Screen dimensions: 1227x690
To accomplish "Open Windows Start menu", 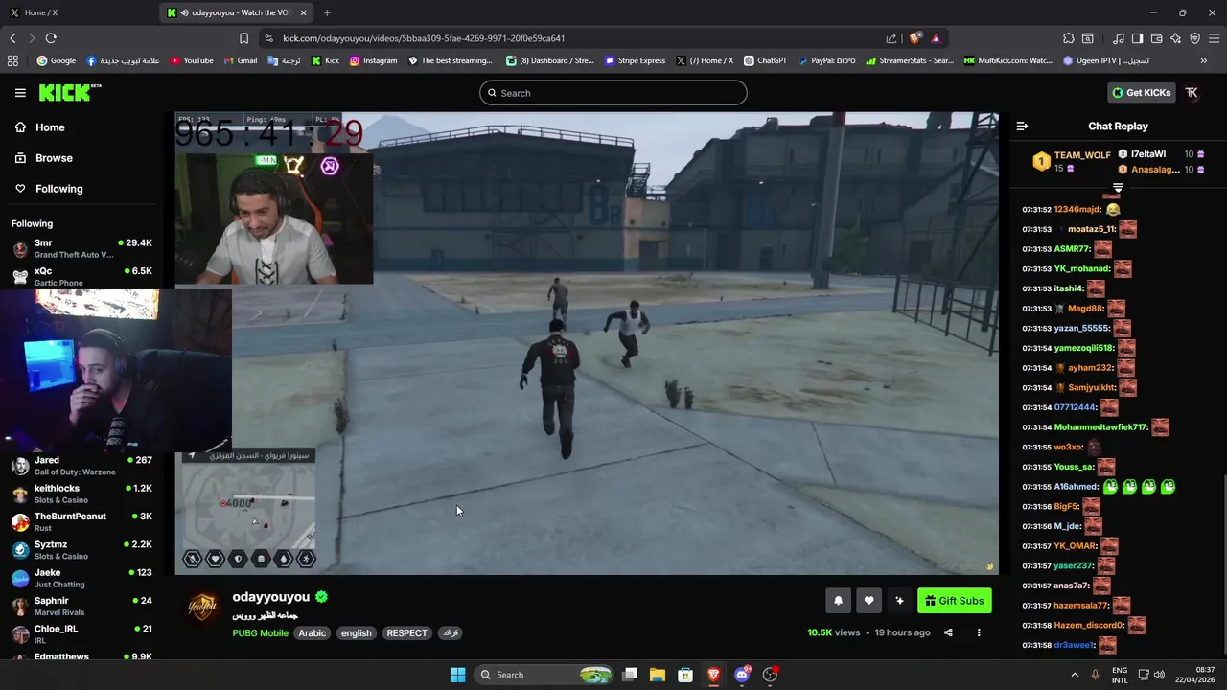I will [457, 675].
